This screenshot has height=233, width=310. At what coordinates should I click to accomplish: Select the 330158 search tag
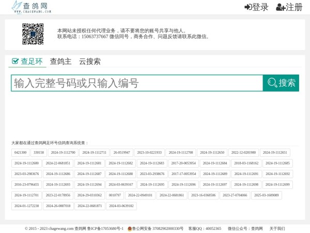[x=39, y=153]
